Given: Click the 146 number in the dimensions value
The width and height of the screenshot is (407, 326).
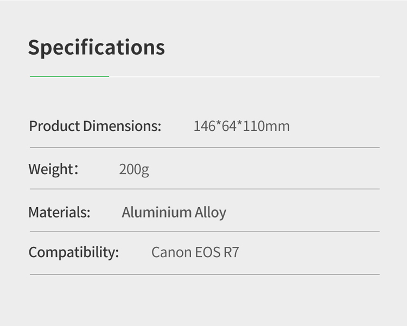Looking at the screenshot, I should click(x=205, y=126).
